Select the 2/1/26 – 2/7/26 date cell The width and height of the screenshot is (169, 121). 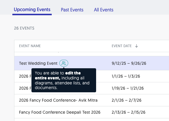click(x=126, y=100)
